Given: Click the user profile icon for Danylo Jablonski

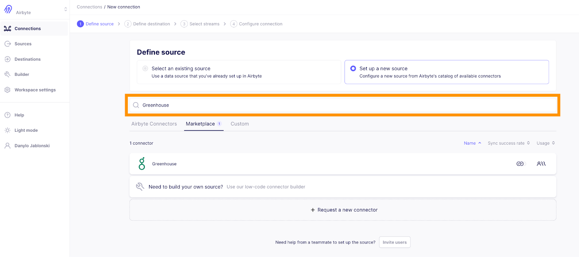Looking at the screenshot, I should (x=8, y=146).
